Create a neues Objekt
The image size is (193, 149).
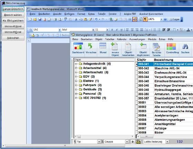pyautogui.click(x=115, y=50)
